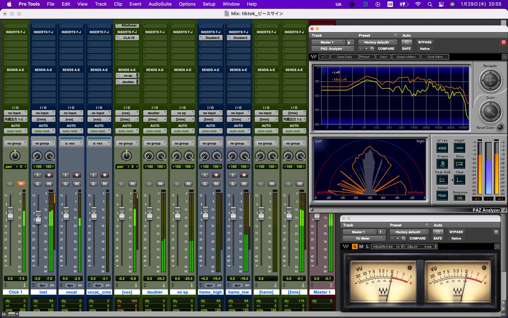Screen dimensions: 508x318
Task: Open the a: vox group dropdown on vocal track
Action: coord(71,143)
